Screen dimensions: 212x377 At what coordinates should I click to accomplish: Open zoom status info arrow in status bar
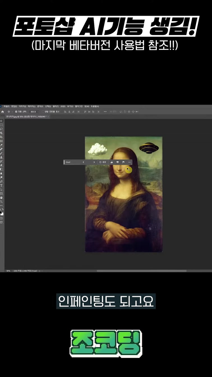click(x=40, y=271)
